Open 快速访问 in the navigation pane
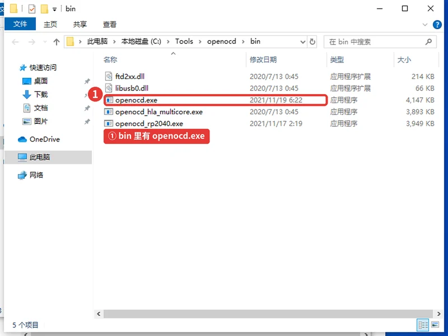Image resolution: width=448 pixels, height=336 pixels. click(x=43, y=67)
